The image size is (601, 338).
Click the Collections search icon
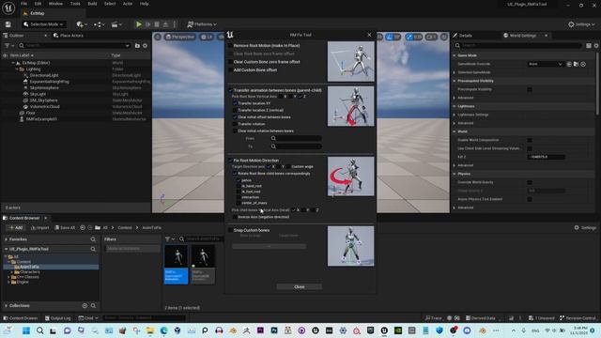(93, 305)
